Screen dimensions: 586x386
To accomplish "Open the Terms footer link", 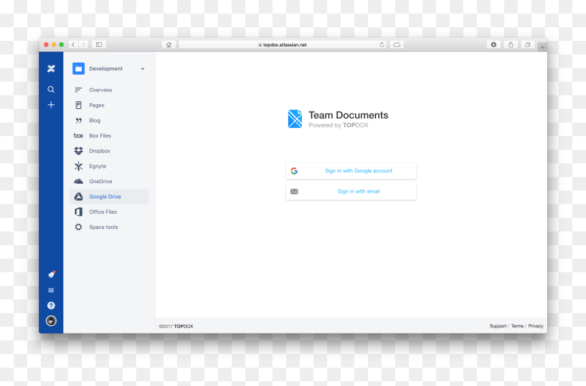I will coord(517,326).
